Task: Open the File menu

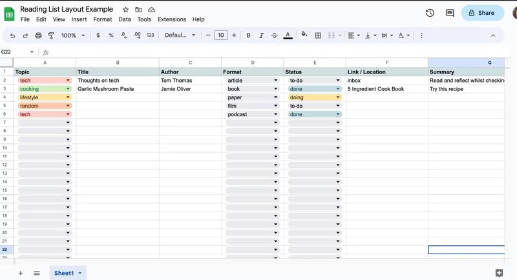Action: [25, 19]
